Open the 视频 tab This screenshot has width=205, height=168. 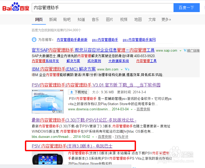pyautogui.click(x=124, y=20)
